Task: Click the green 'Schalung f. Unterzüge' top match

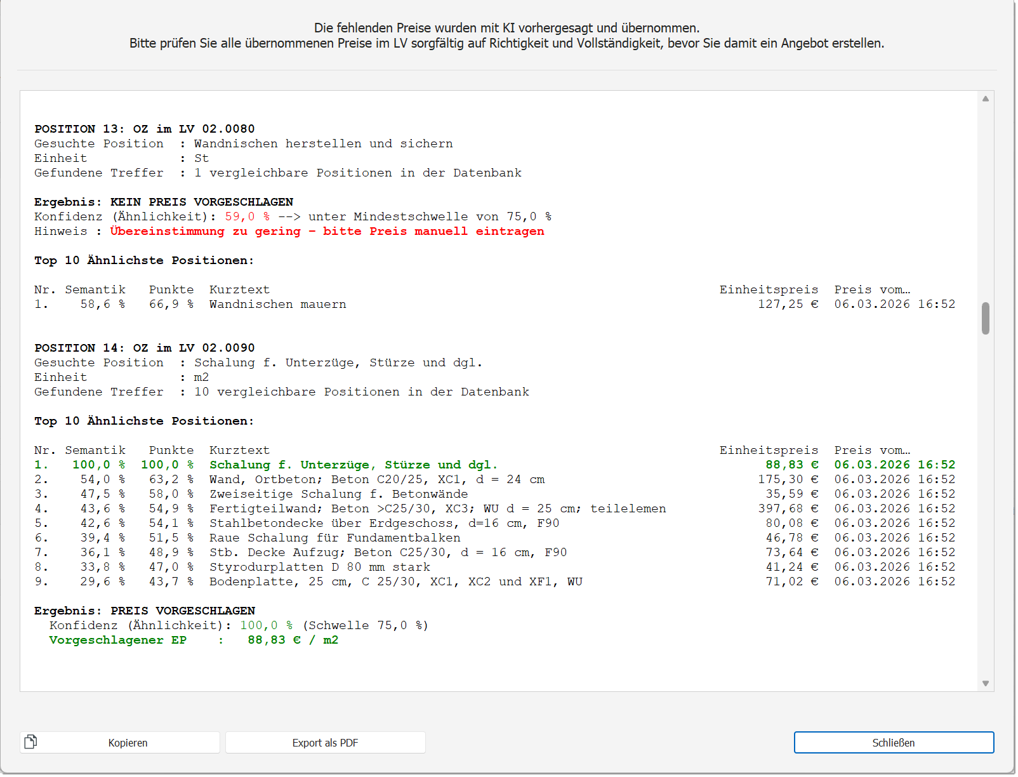Action: pyautogui.click(x=353, y=465)
